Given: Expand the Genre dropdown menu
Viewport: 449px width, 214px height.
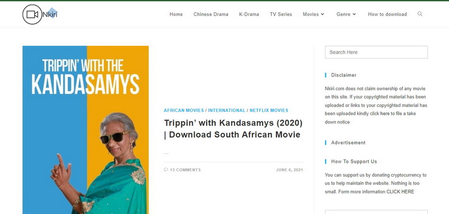Looking at the screenshot, I should point(347,14).
